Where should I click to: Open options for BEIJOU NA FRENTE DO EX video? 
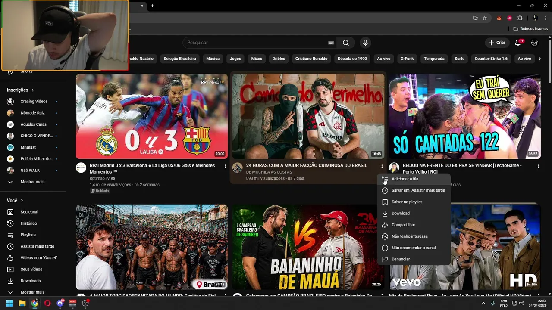click(538, 166)
